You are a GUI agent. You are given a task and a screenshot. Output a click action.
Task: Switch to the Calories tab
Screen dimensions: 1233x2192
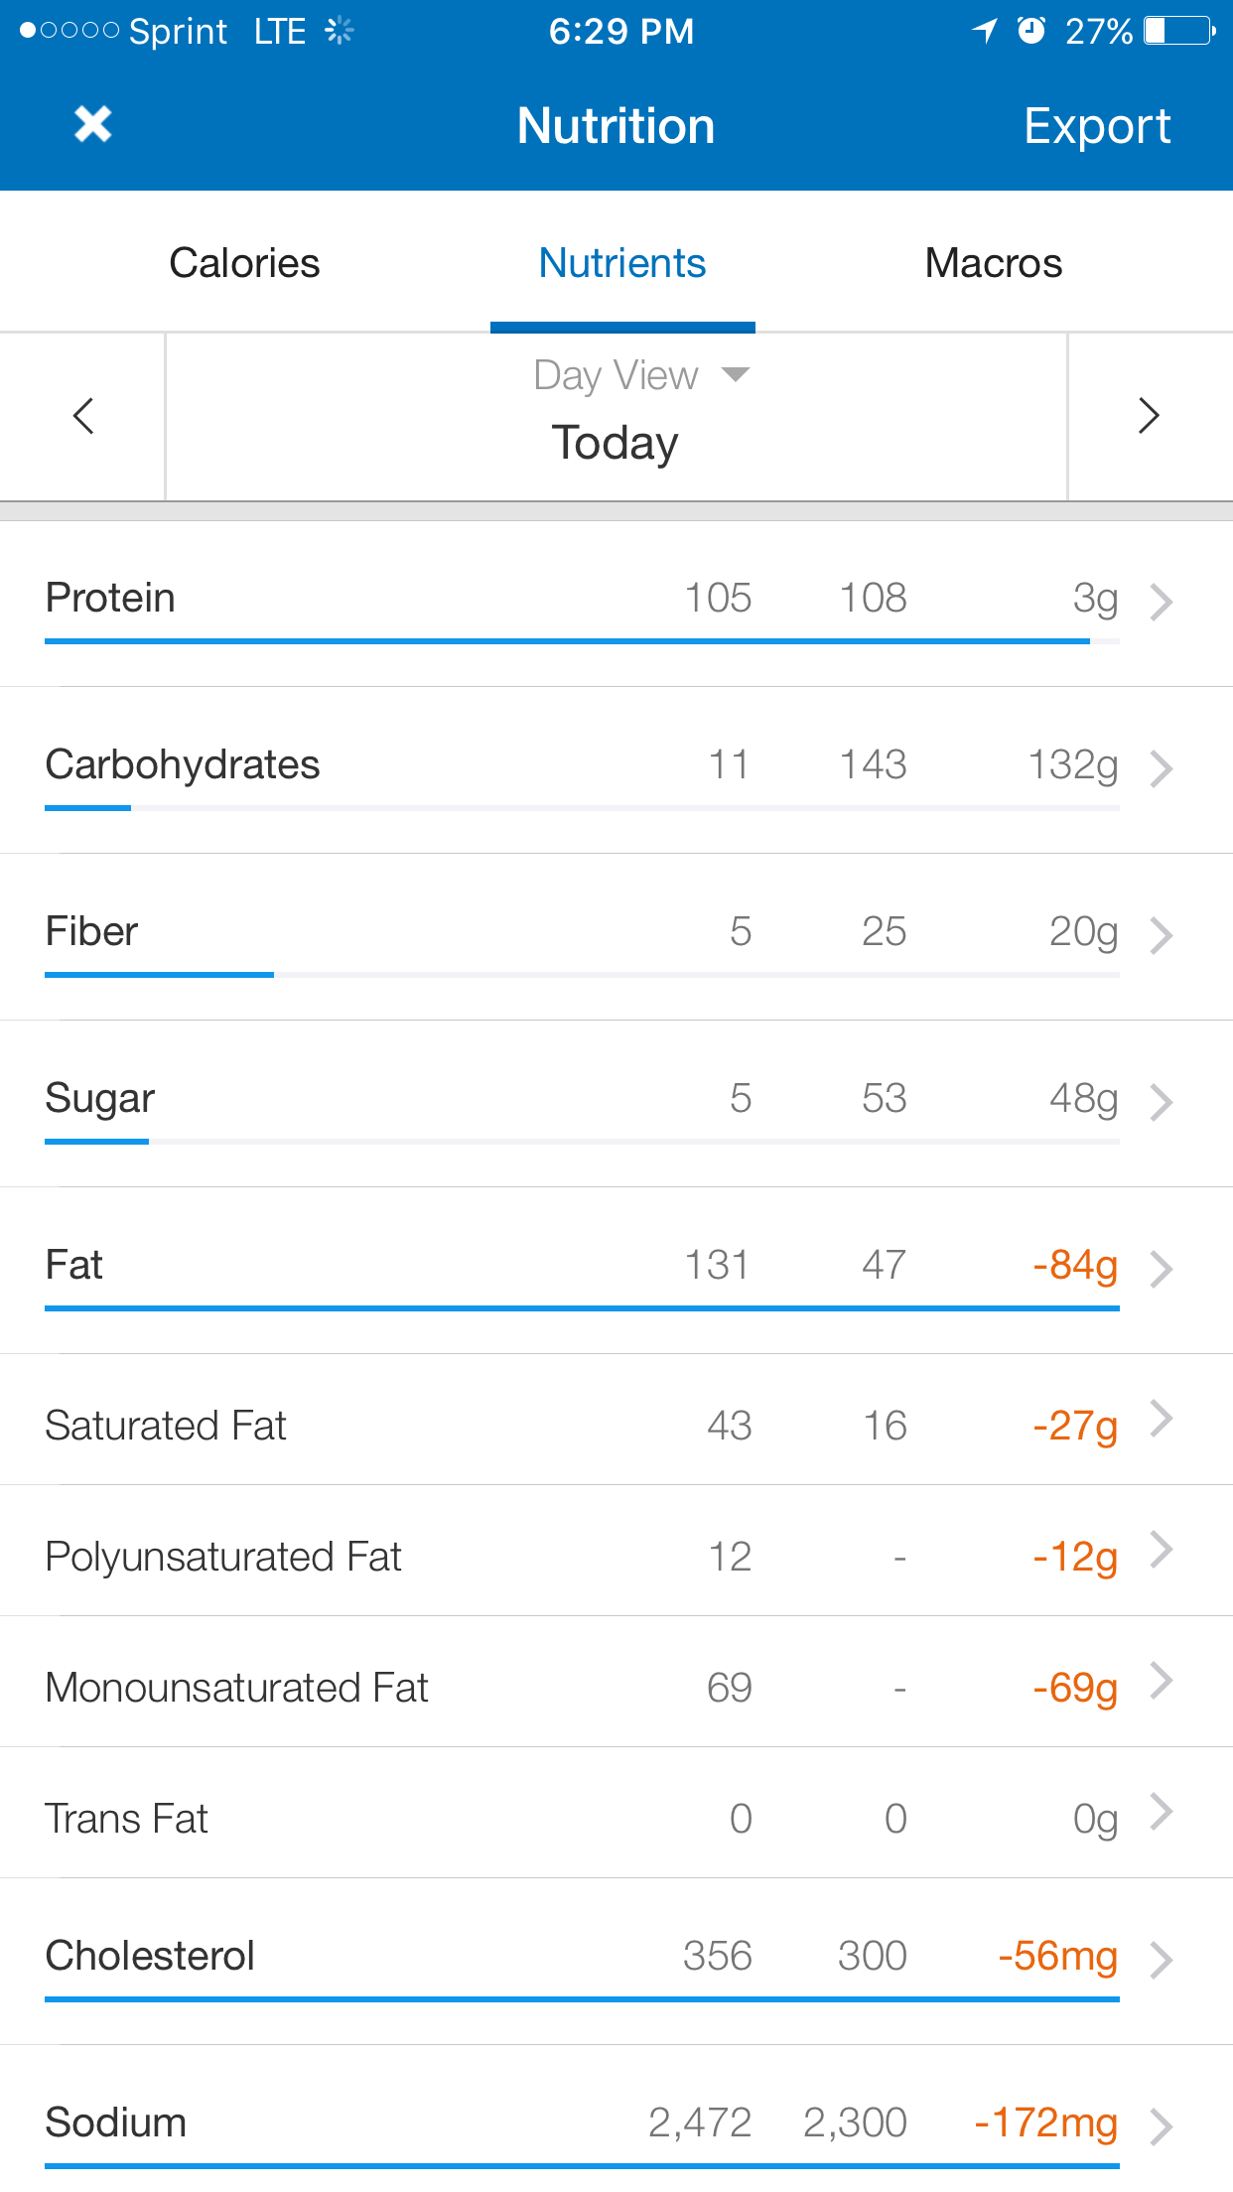(x=244, y=263)
